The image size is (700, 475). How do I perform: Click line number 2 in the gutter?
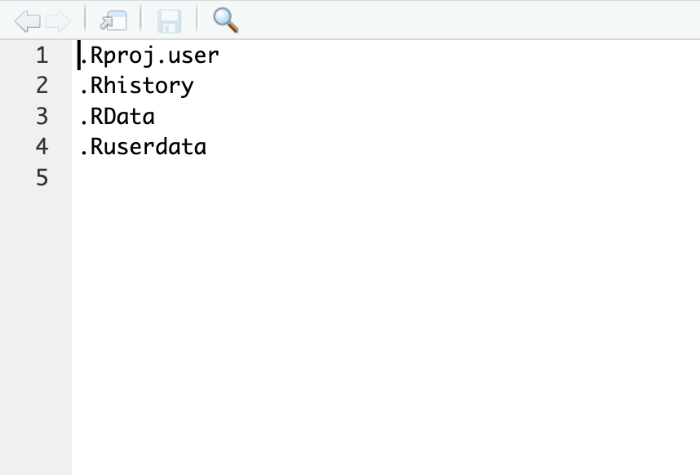tap(42, 86)
